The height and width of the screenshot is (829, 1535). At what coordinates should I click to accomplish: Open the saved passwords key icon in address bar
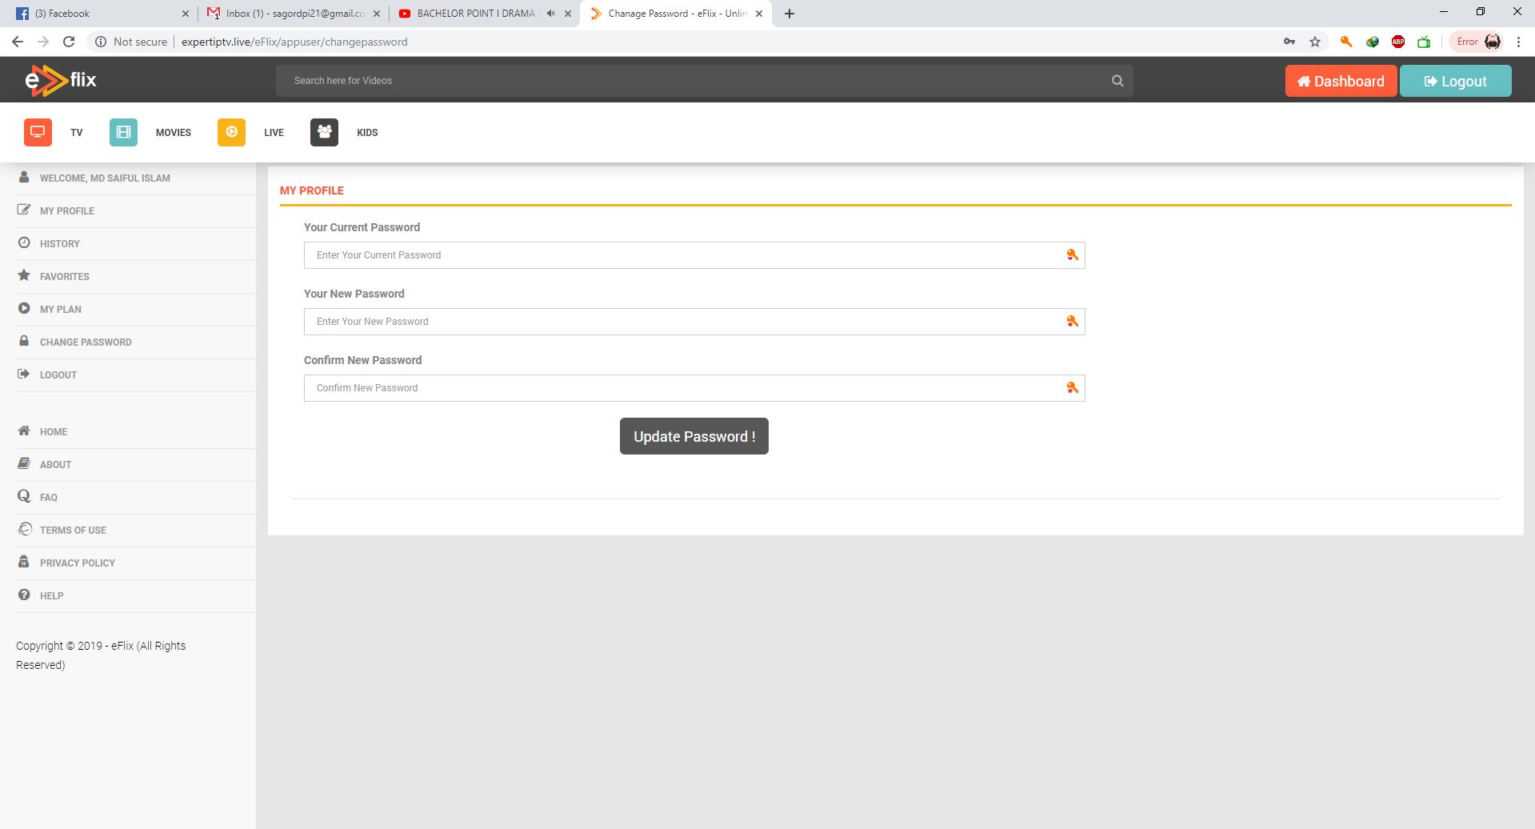click(1289, 42)
